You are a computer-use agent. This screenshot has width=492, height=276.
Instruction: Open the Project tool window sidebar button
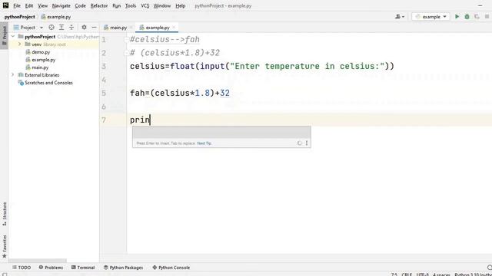(4, 35)
